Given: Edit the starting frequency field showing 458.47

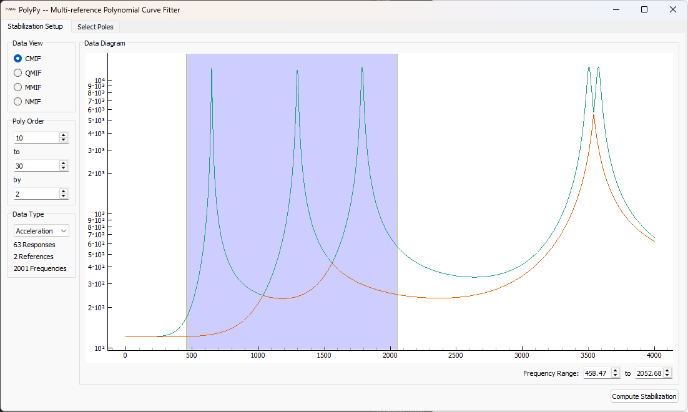Looking at the screenshot, I should 596,373.
